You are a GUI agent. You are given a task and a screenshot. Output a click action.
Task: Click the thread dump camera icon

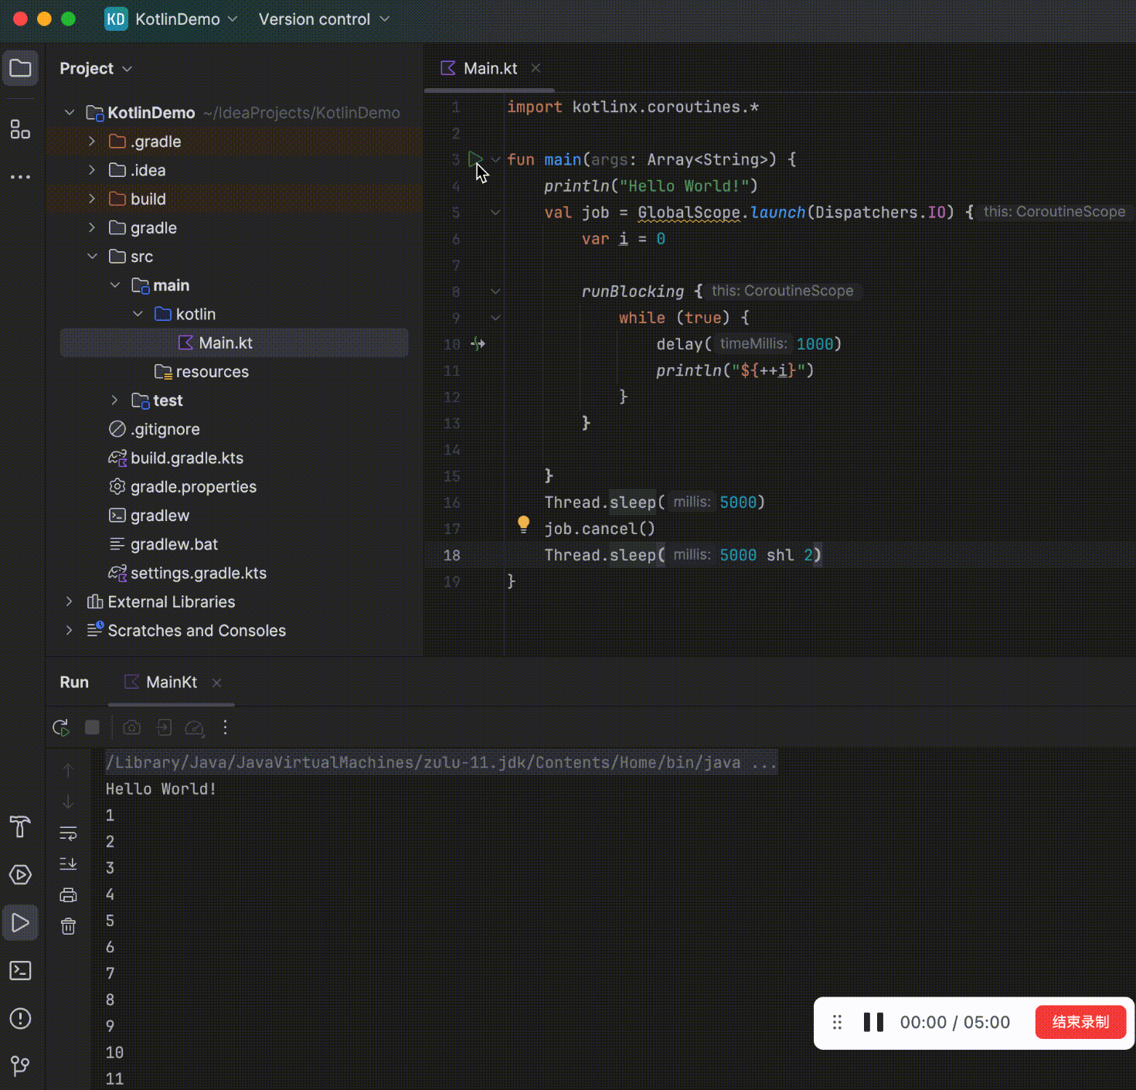point(132,727)
